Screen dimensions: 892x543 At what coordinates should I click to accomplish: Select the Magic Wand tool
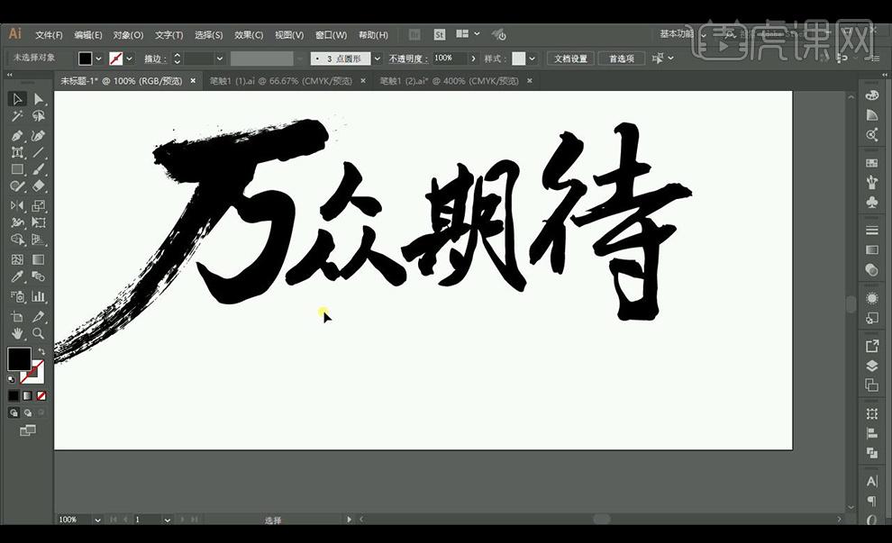[17, 116]
